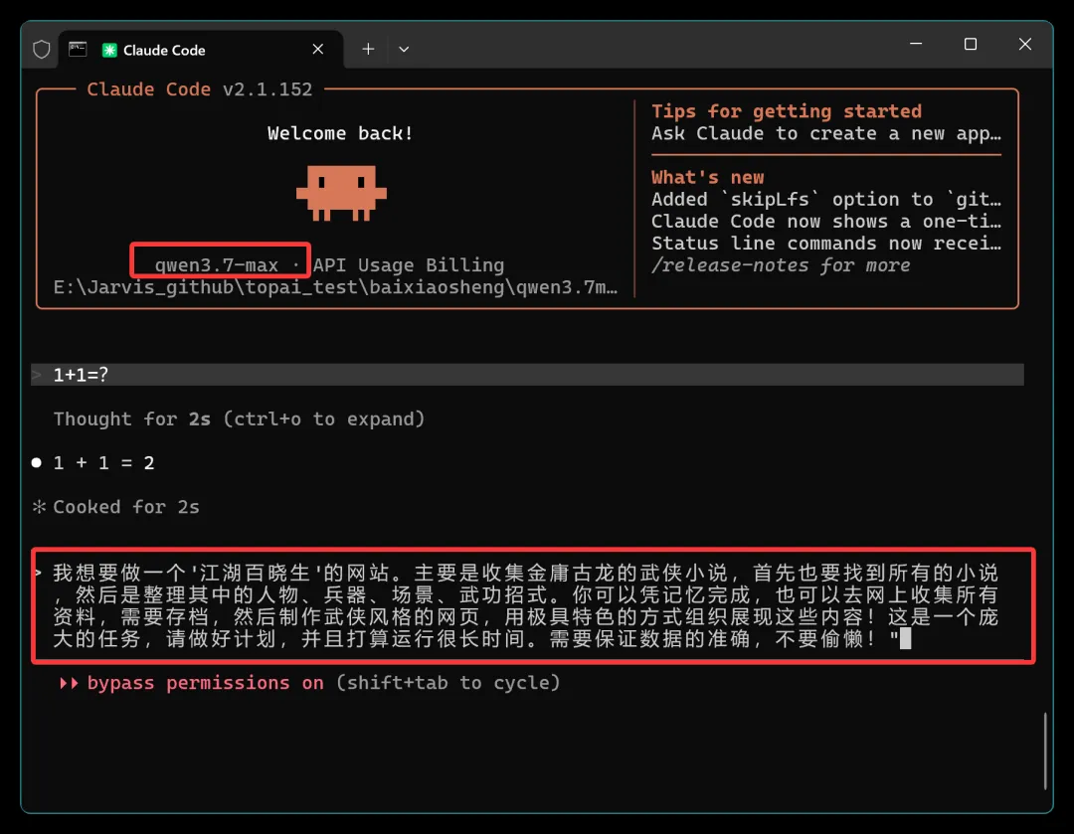Image resolution: width=1074 pixels, height=834 pixels.
Task: Close the terminal window
Action: pos(1025,44)
